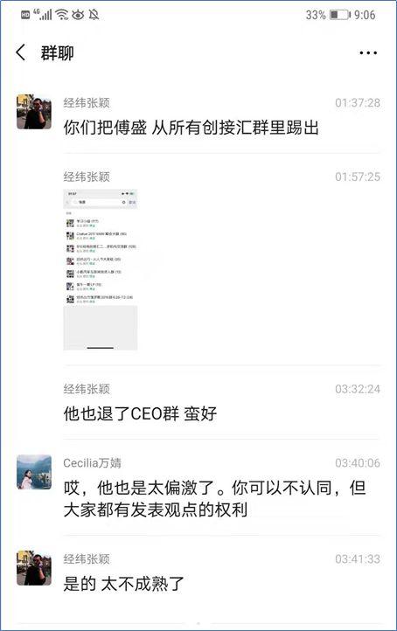Tap the Wi-Fi signal icon
397x631 pixels.
[62, 15]
